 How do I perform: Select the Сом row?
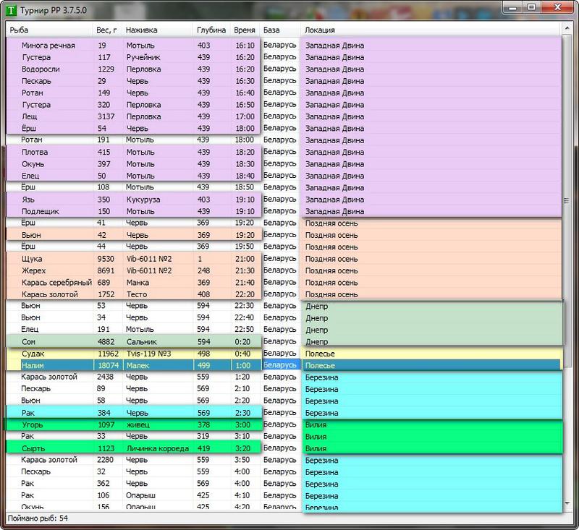pos(284,342)
